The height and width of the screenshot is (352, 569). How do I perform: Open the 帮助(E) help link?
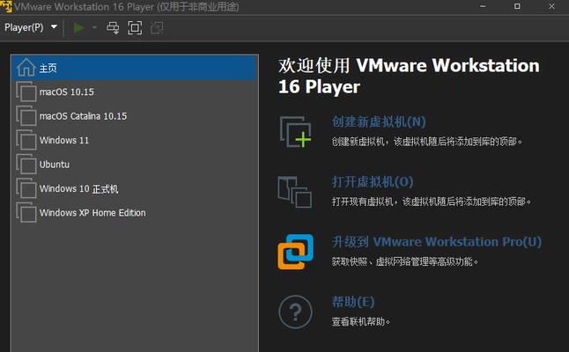[353, 302]
